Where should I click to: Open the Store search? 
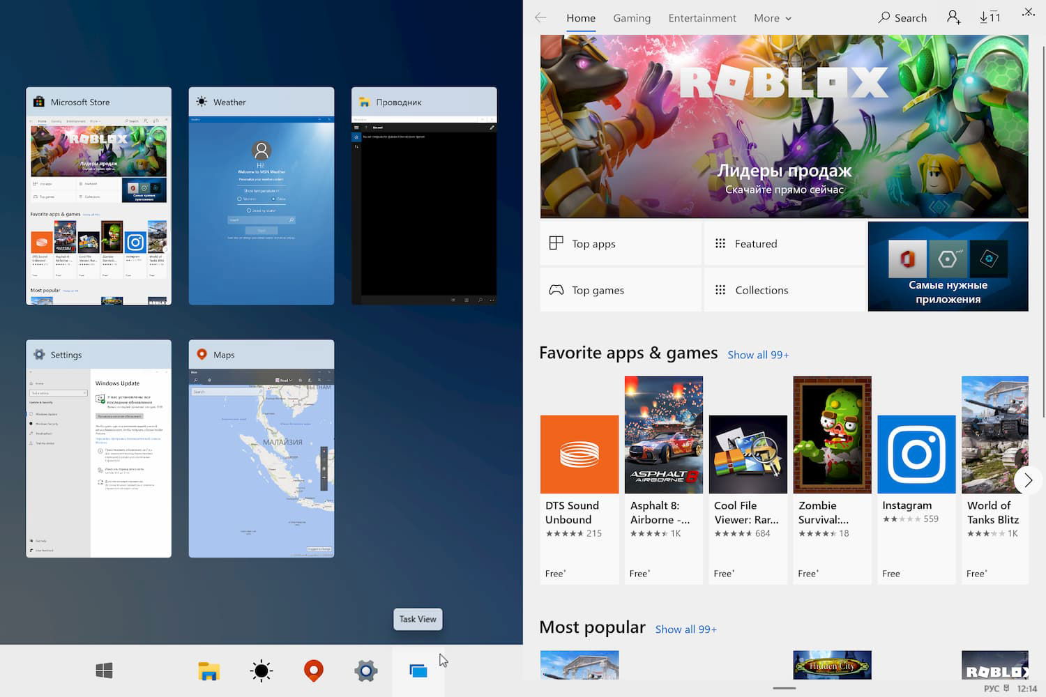[x=902, y=18]
